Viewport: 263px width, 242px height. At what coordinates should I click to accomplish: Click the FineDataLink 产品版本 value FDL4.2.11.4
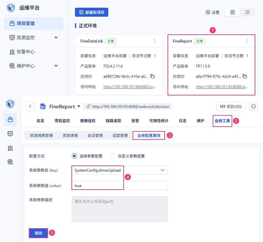coord(113,66)
